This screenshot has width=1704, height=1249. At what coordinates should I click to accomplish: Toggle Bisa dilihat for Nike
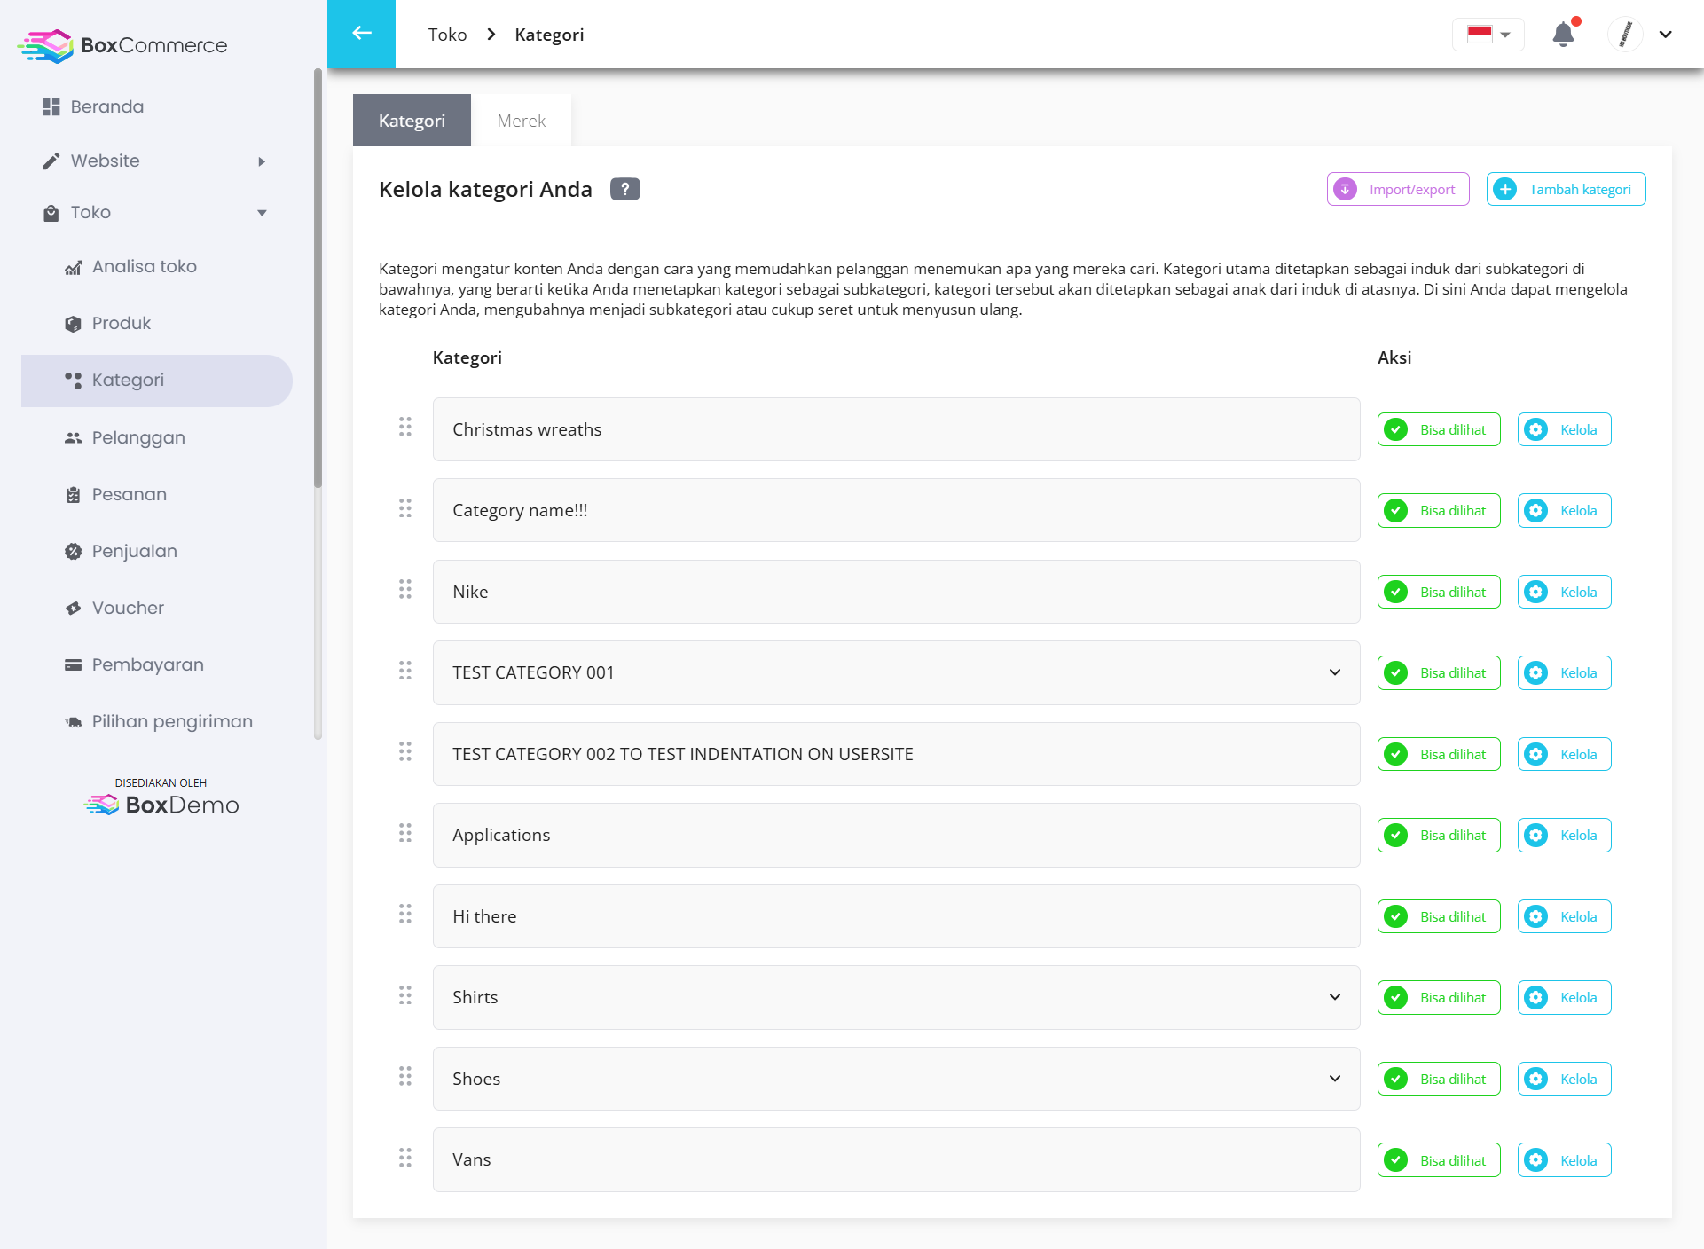(x=1439, y=592)
